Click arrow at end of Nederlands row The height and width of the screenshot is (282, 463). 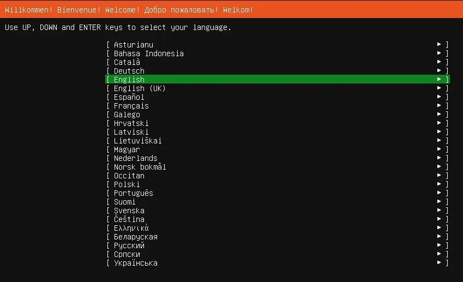[439, 158]
